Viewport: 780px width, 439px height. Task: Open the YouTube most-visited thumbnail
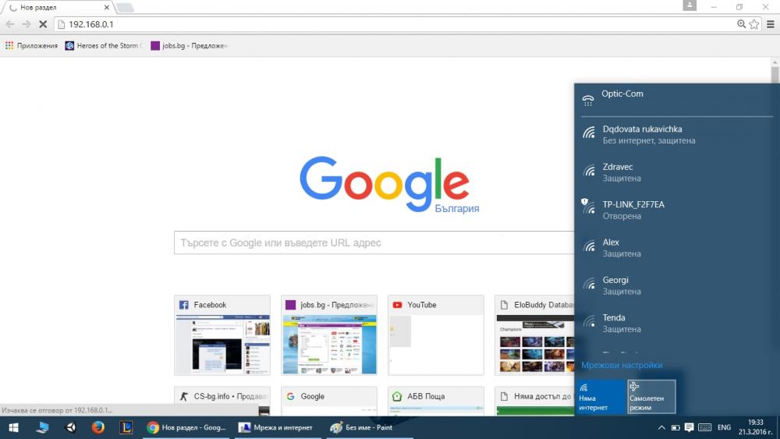(436, 335)
